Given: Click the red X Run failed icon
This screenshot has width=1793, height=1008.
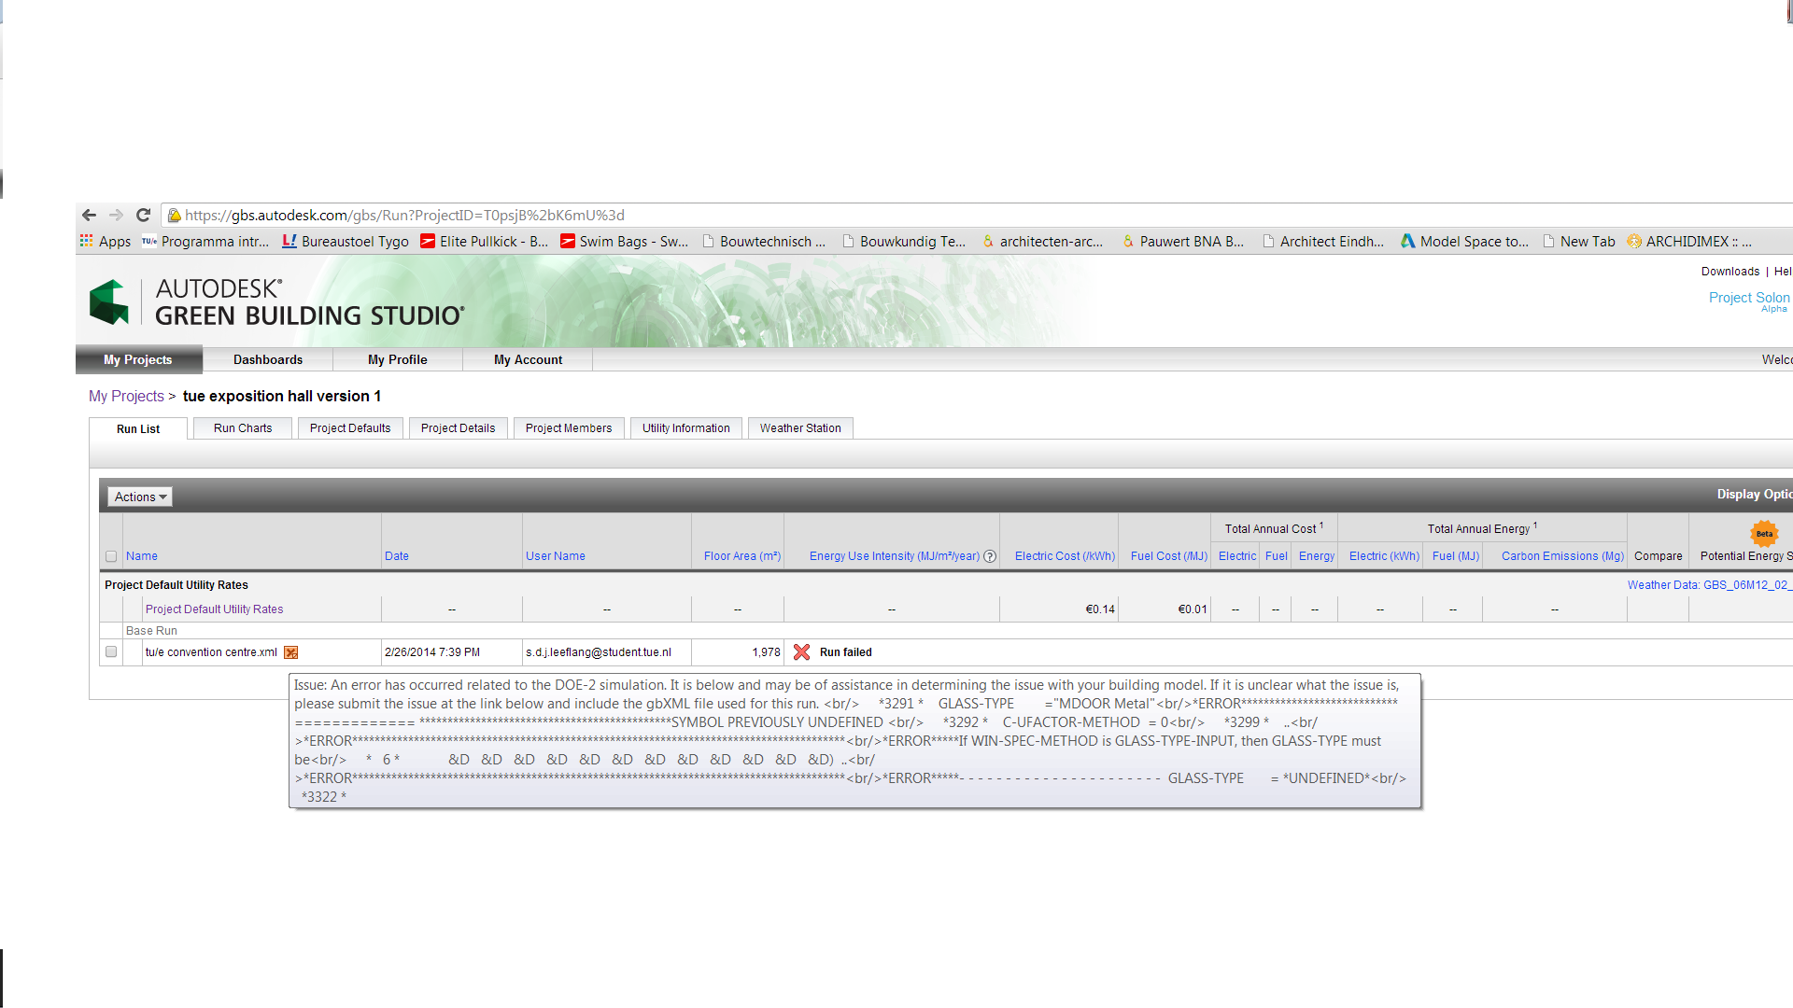Looking at the screenshot, I should [x=801, y=651].
